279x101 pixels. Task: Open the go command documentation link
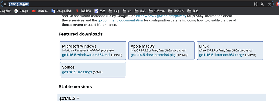tap(120, 20)
